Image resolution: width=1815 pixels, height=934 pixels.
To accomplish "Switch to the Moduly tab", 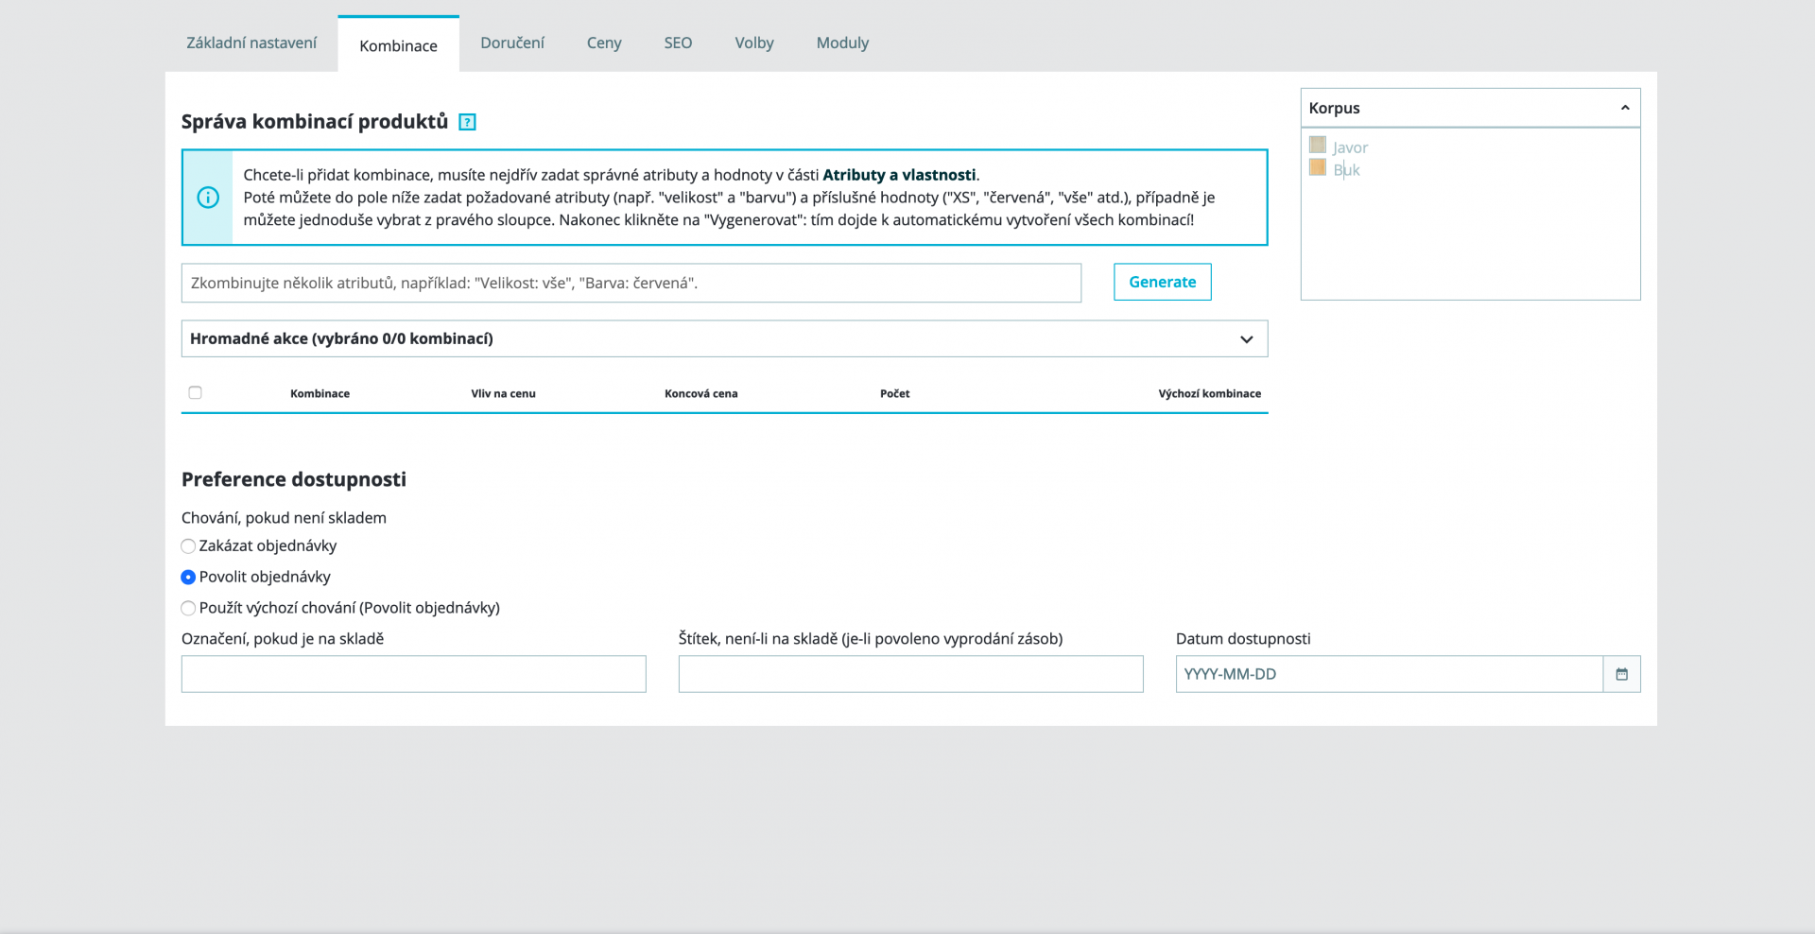I will point(842,43).
